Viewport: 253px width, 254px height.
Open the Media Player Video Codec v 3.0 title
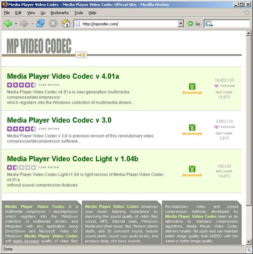pos(59,120)
